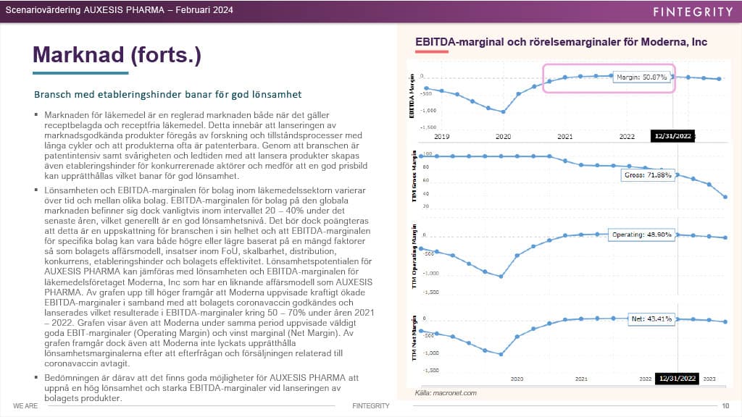
Task: Click the 'TTM Net Margin' axis label
Action: pos(414,339)
